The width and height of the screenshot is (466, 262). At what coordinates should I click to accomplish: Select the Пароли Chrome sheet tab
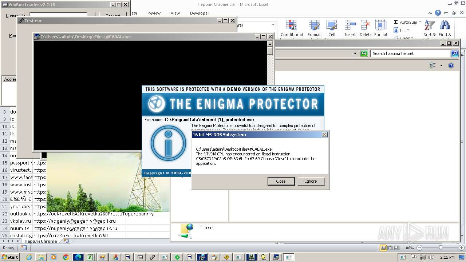coord(40,241)
